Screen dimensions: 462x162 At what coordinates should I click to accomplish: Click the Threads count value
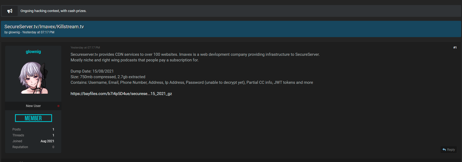(x=53, y=135)
